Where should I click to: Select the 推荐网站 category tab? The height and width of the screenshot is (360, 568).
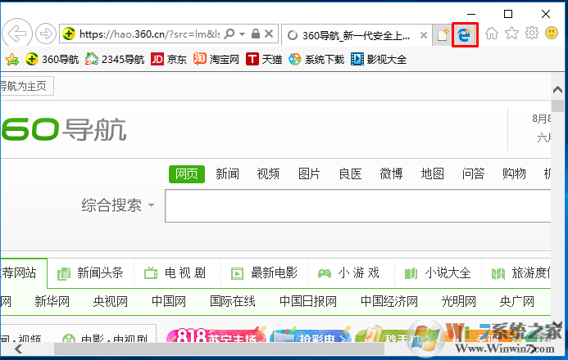click(x=24, y=273)
